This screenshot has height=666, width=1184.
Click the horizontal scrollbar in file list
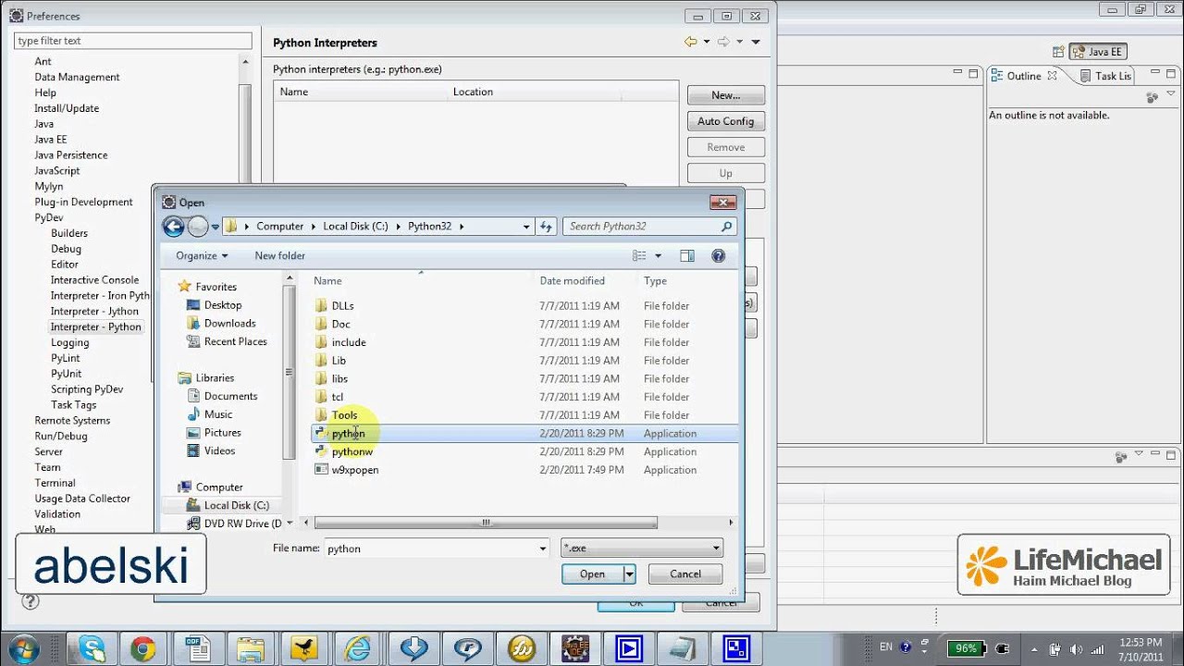click(486, 523)
